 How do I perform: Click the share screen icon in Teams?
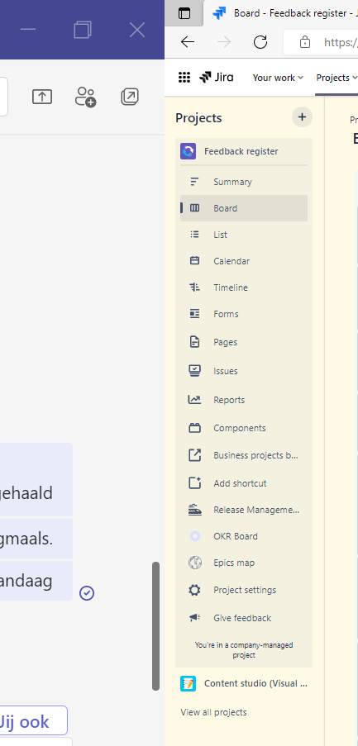point(42,97)
